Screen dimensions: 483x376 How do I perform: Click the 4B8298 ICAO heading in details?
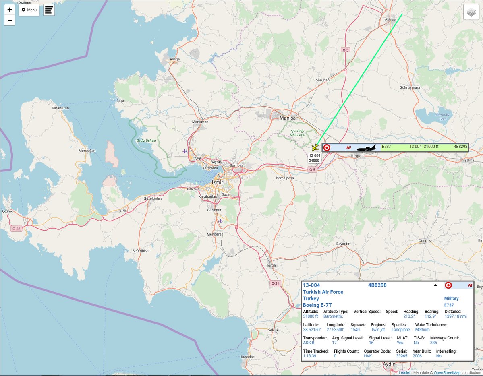(x=377, y=285)
